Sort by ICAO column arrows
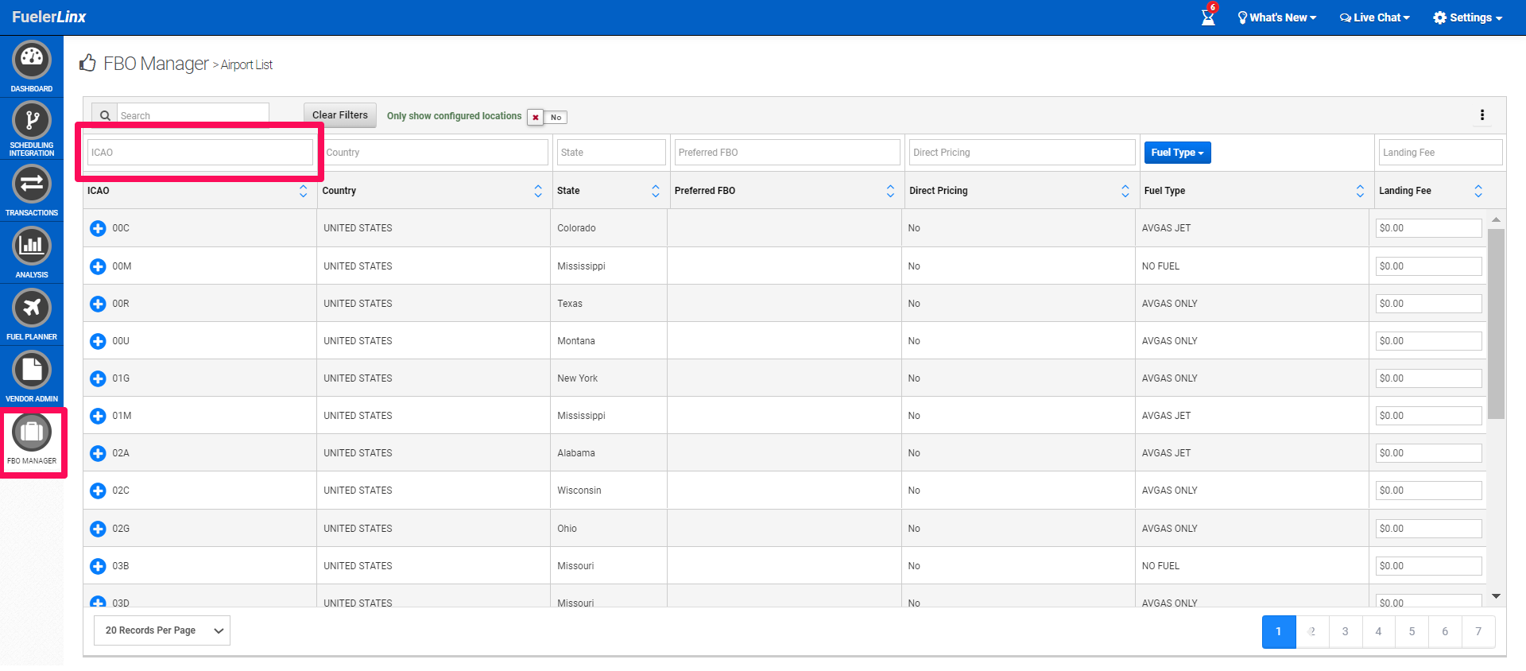The height and width of the screenshot is (671, 1526). click(303, 191)
